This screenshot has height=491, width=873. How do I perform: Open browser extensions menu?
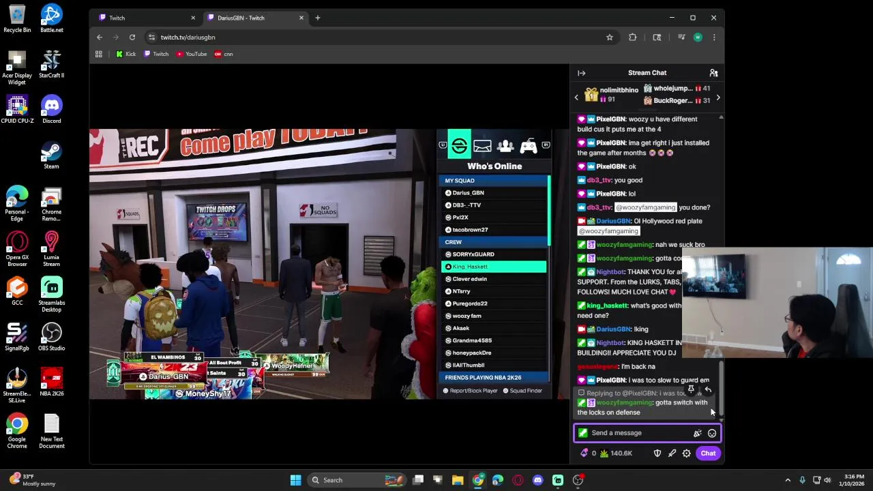(632, 38)
